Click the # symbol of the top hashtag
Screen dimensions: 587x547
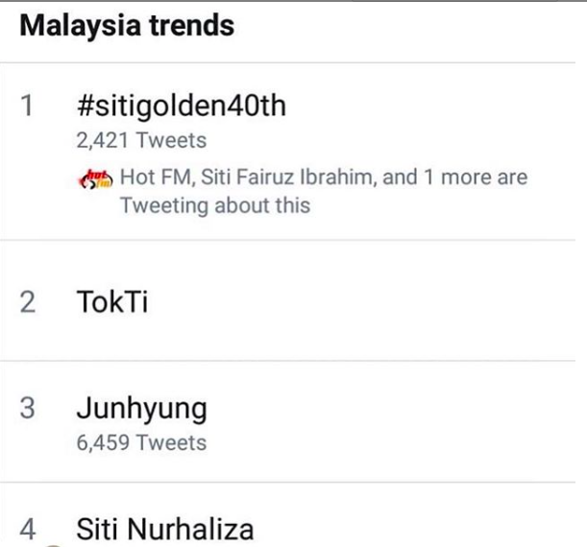(x=83, y=106)
